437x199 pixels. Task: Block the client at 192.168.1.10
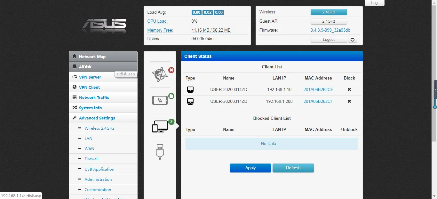[349, 89]
